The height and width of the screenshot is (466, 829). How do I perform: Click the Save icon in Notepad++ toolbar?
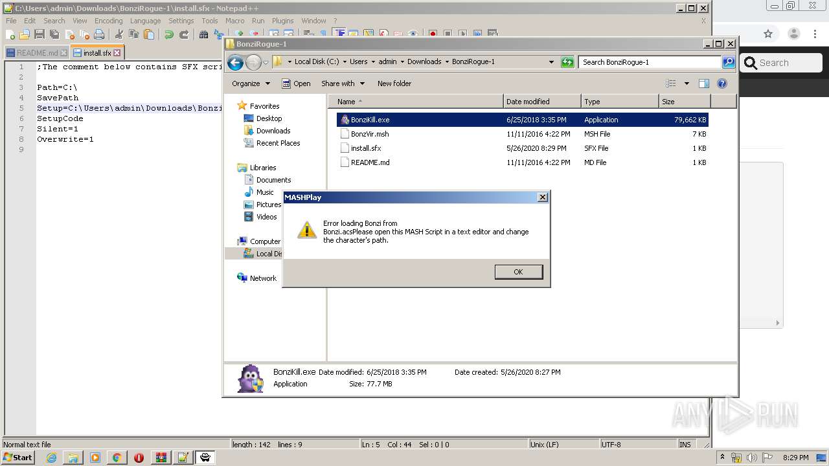tap(40, 34)
